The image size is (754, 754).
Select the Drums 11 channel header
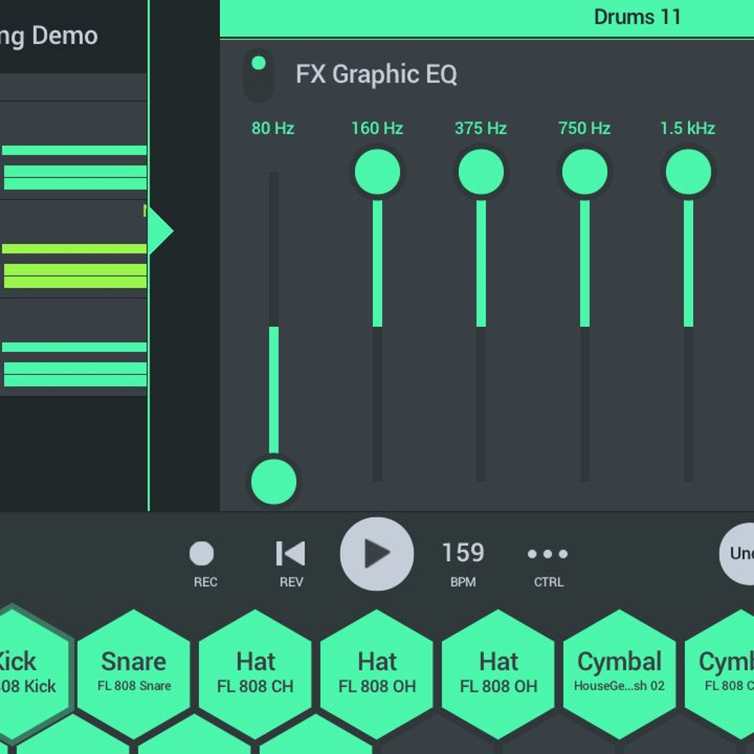tap(637, 17)
